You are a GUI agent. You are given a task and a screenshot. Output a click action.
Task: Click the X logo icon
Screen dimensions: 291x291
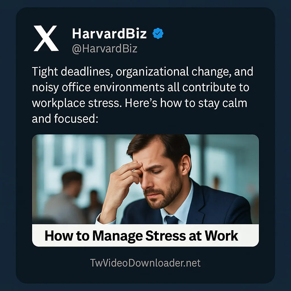(46, 38)
